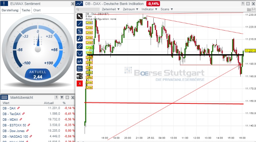Maximize the Marktübersicht panel
Screen dimensions: 256x142
pyautogui.click(x=67, y=97)
